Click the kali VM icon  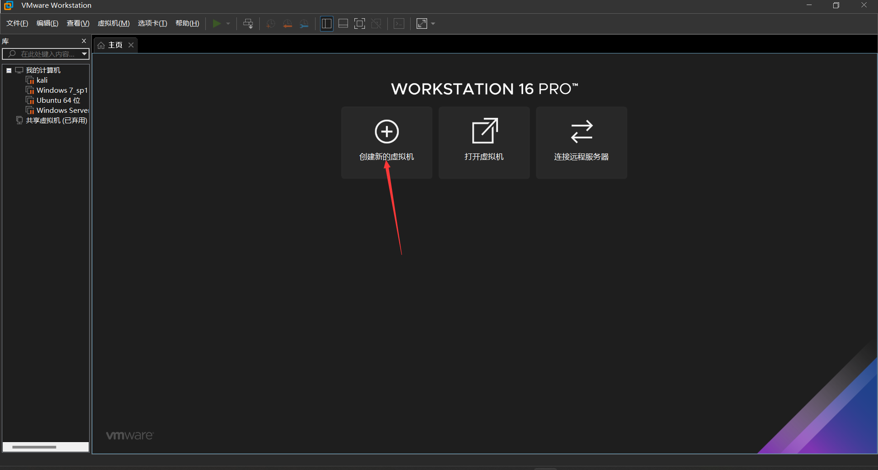coord(30,80)
